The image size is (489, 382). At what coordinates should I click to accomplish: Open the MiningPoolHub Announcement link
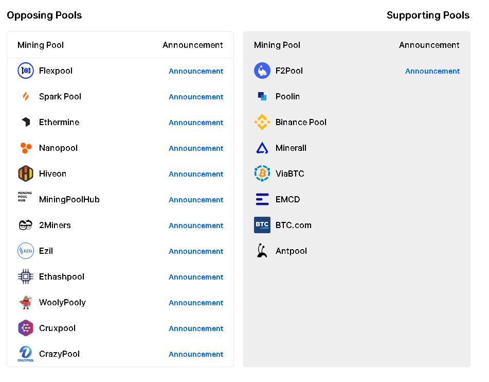pos(196,200)
